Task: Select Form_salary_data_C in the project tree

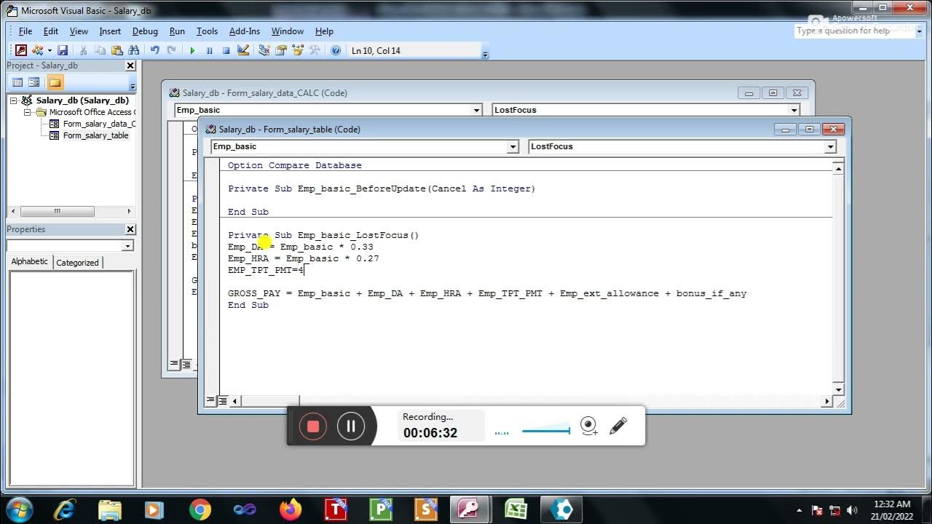Action: 99,124
